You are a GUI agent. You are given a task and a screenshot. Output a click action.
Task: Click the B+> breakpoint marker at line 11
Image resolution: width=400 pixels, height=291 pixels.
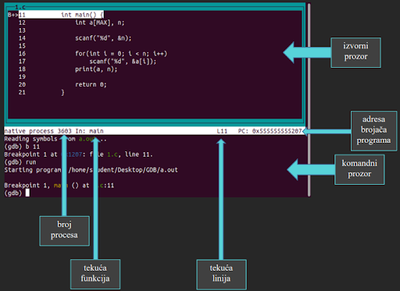[x=12, y=15]
